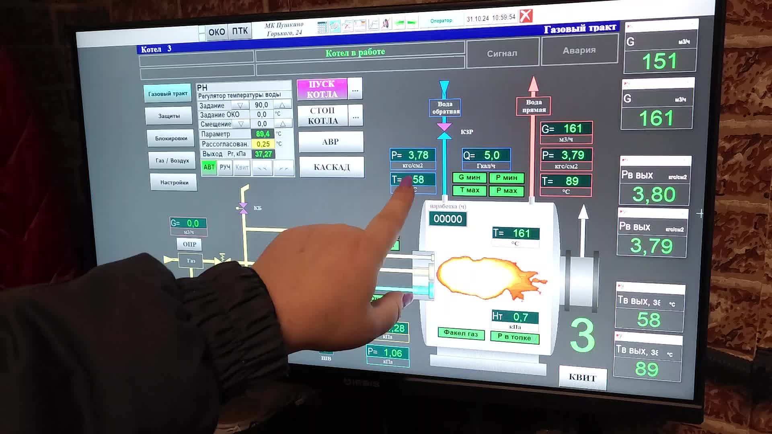This screenshot has height=434, width=772.
Task: Click the P мин indicator
Action: 507,178
